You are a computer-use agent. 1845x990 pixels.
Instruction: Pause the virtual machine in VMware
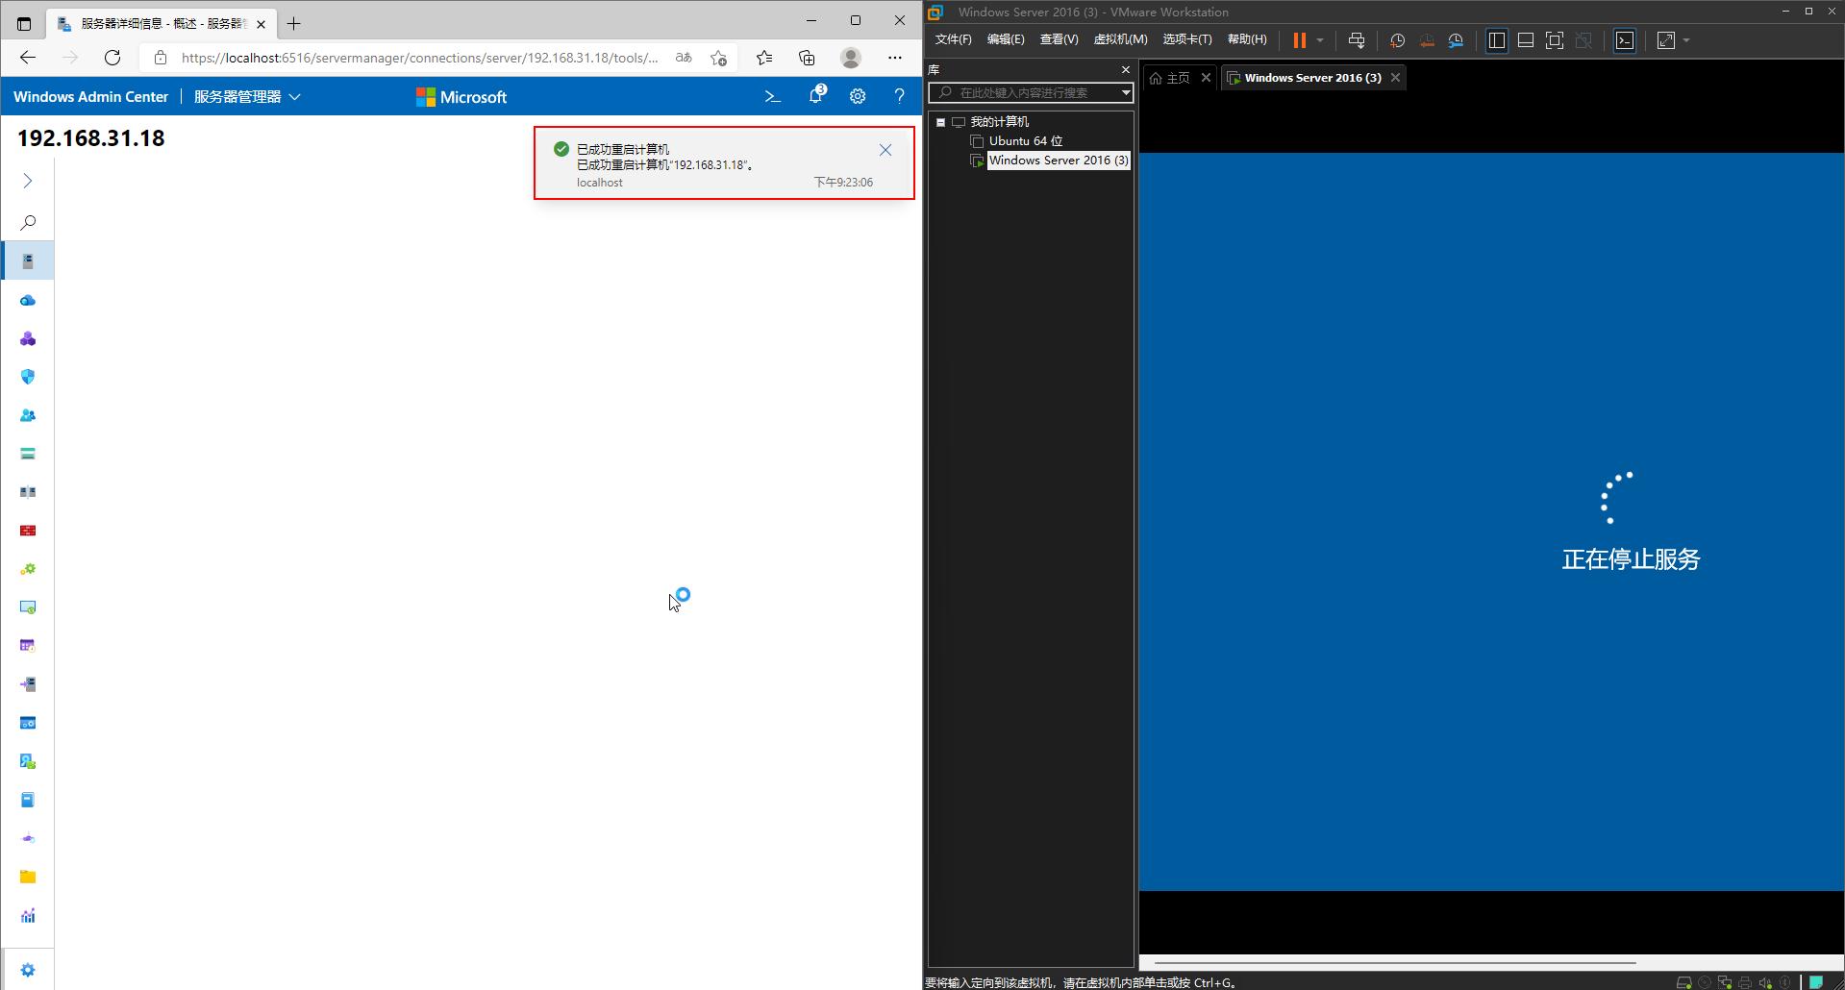pyautogui.click(x=1299, y=40)
